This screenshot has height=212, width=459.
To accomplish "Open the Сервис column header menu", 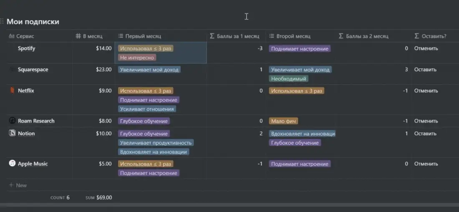I will [21, 36].
